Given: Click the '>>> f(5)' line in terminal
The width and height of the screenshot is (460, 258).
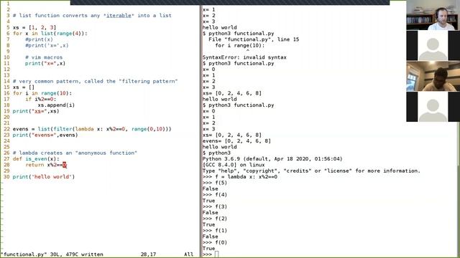Looking at the screenshot, I should point(215,183).
